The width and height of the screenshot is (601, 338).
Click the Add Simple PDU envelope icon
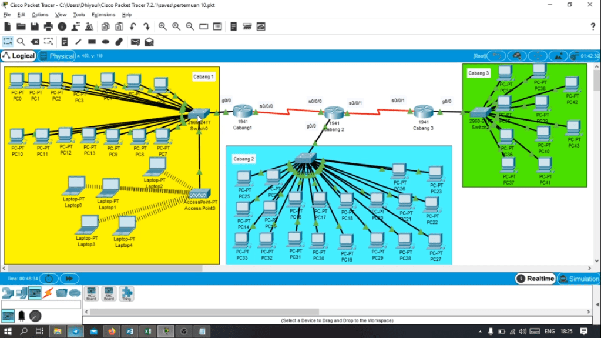click(135, 42)
